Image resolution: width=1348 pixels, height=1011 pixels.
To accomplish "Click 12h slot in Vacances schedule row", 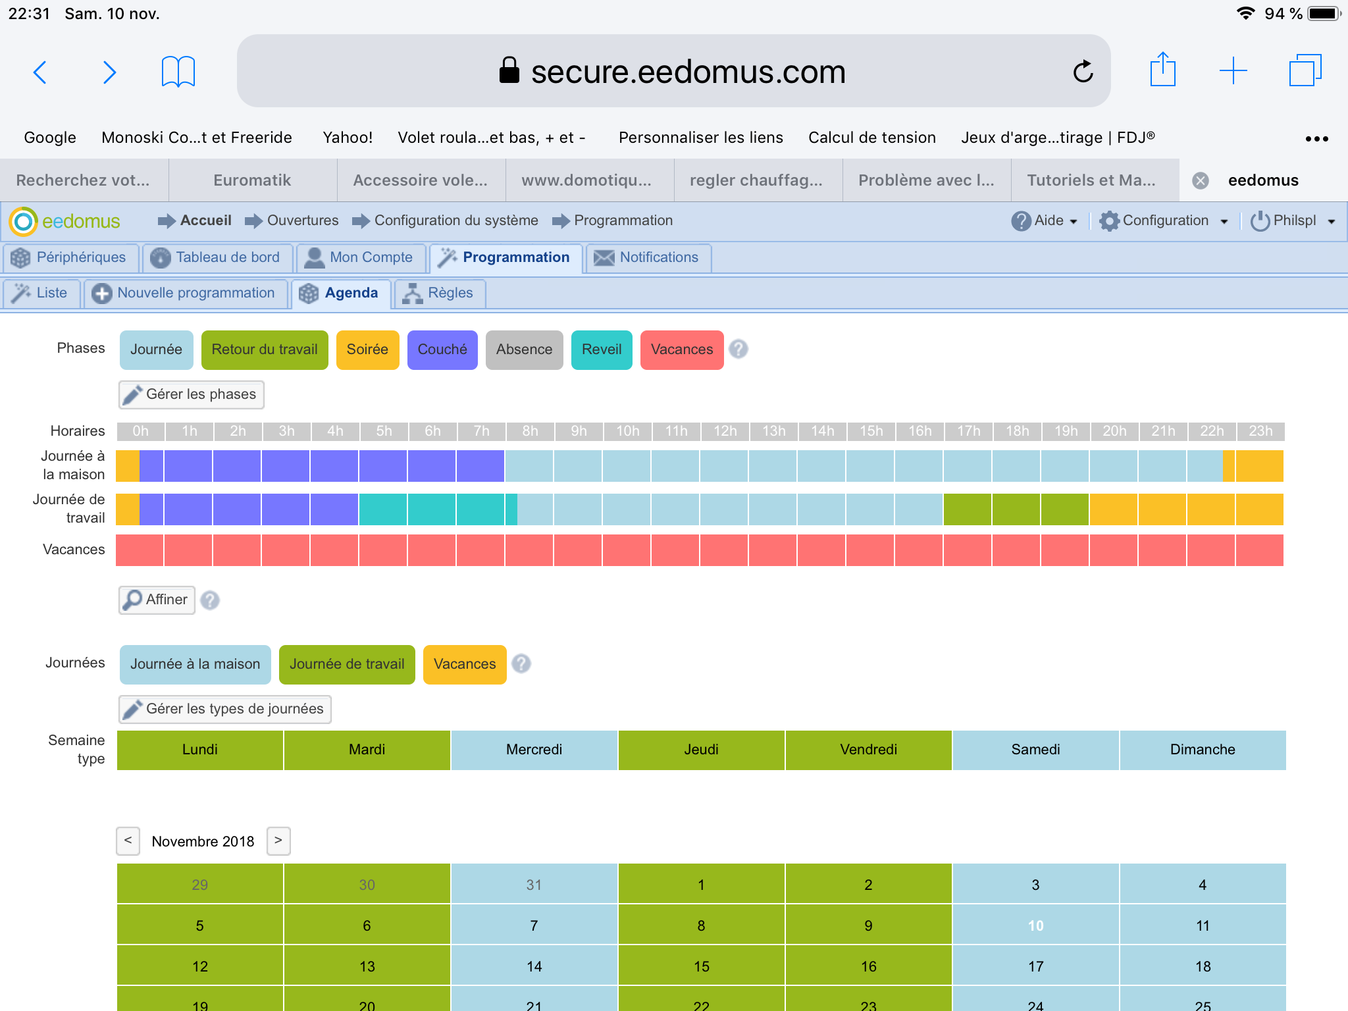I will tap(724, 550).
